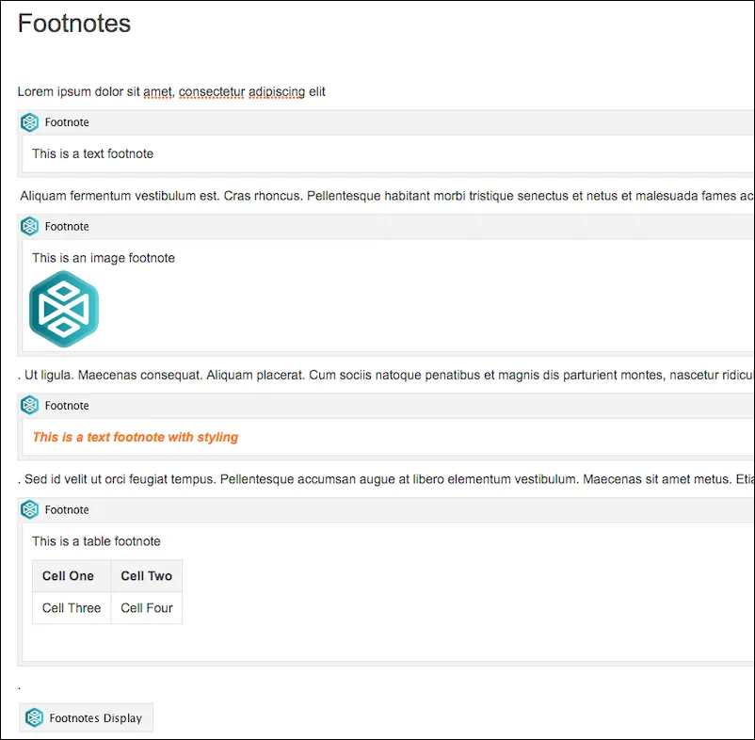Click the Footnotes Display macro icon
755x740 pixels.
click(34, 717)
